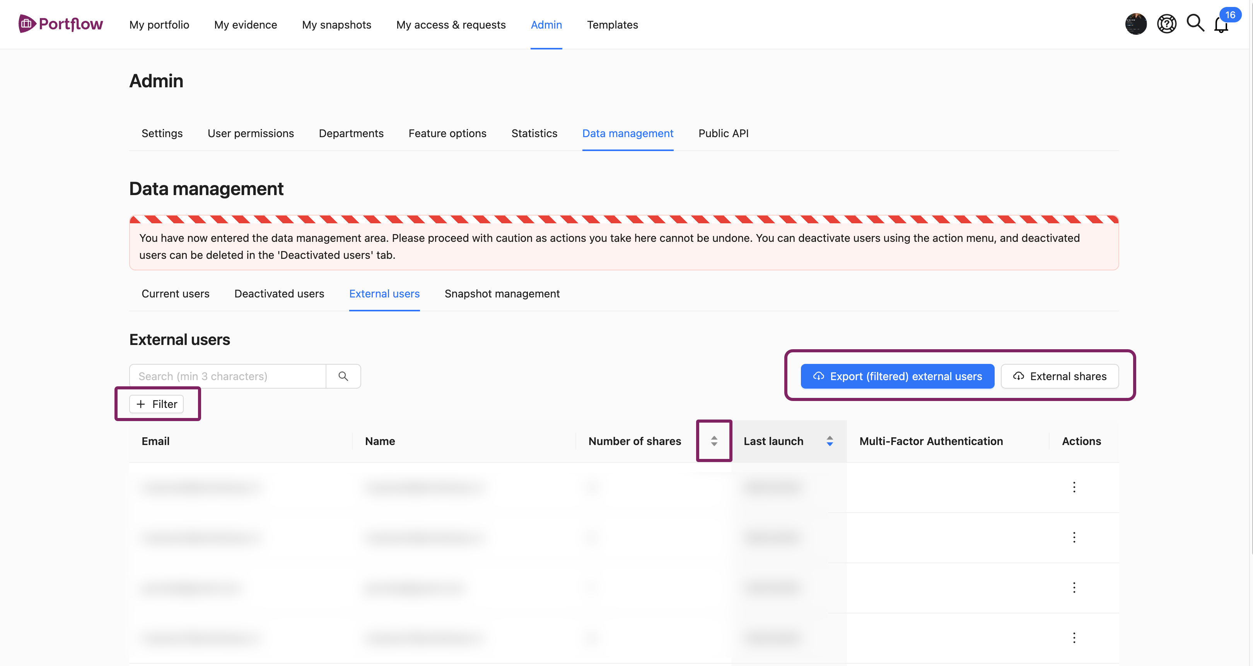Open My evidence page
This screenshot has width=1253, height=666.
(246, 25)
